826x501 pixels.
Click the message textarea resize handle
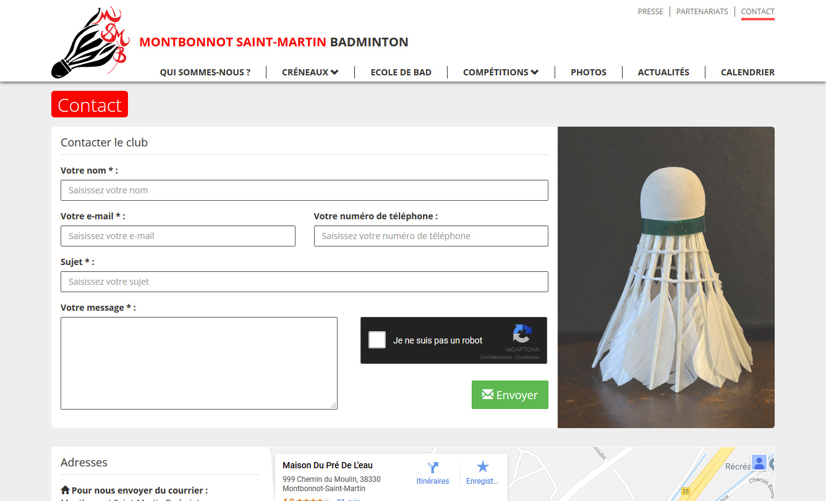(x=334, y=406)
